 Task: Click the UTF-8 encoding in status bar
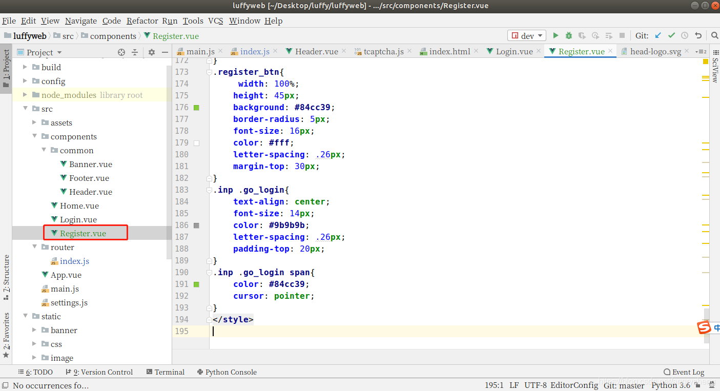pyautogui.click(x=536, y=385)
